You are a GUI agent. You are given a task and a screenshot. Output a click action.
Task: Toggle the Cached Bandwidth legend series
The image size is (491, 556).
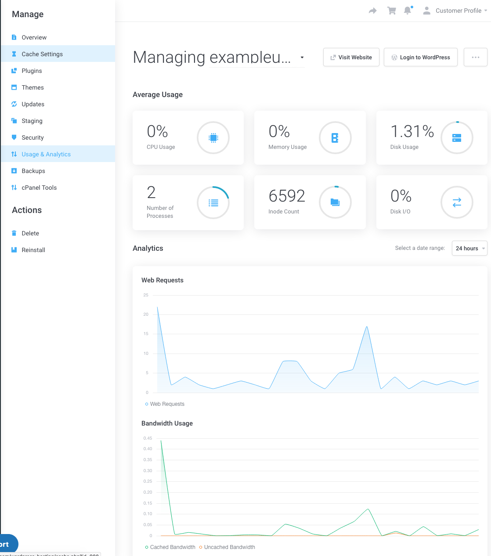point(170,547)
